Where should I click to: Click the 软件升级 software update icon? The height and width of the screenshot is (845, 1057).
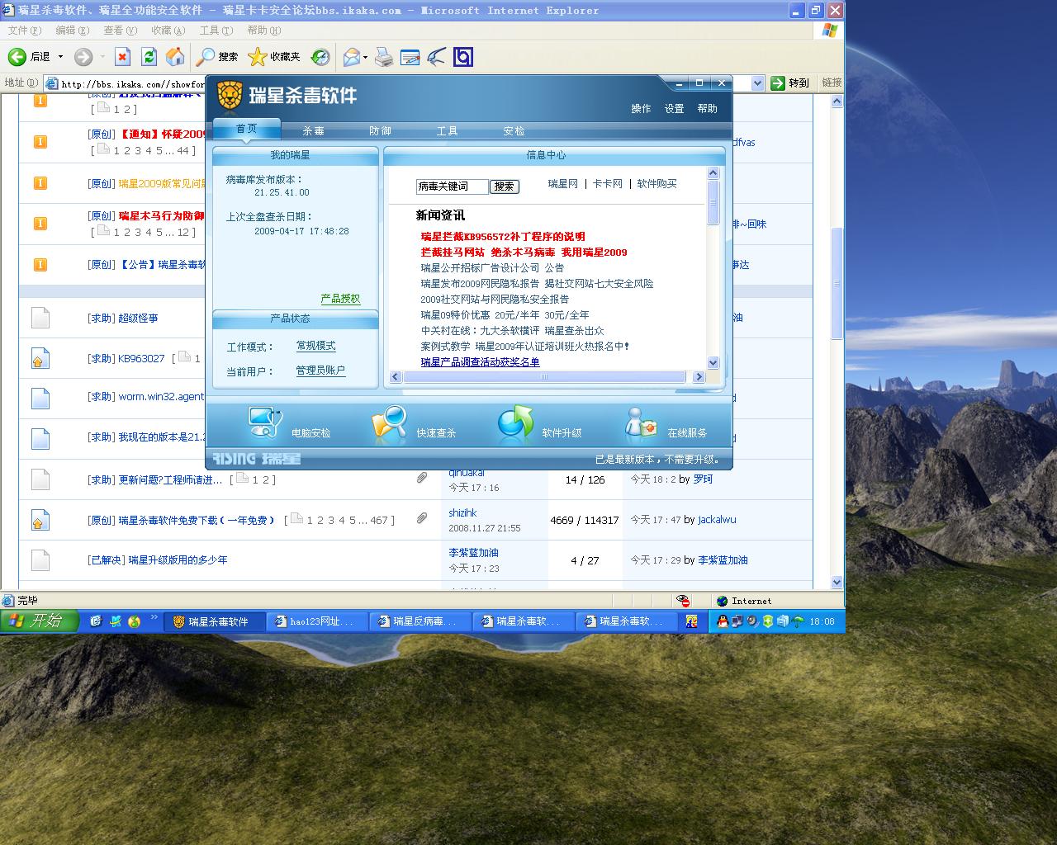tap(515, 422)
